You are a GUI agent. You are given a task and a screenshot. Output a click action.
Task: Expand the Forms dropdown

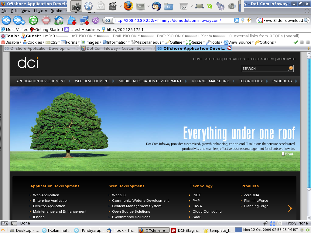[x=70, y=42]
